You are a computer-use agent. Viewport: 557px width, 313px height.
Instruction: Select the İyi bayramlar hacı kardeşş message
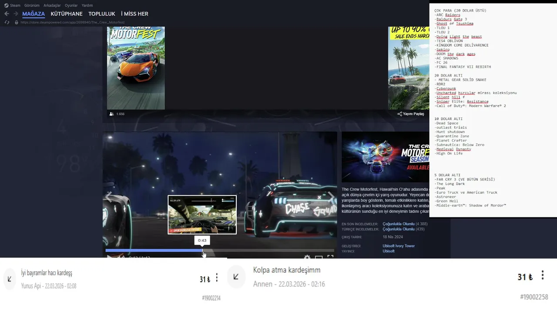pyautogui.click(x=47, y=273)
